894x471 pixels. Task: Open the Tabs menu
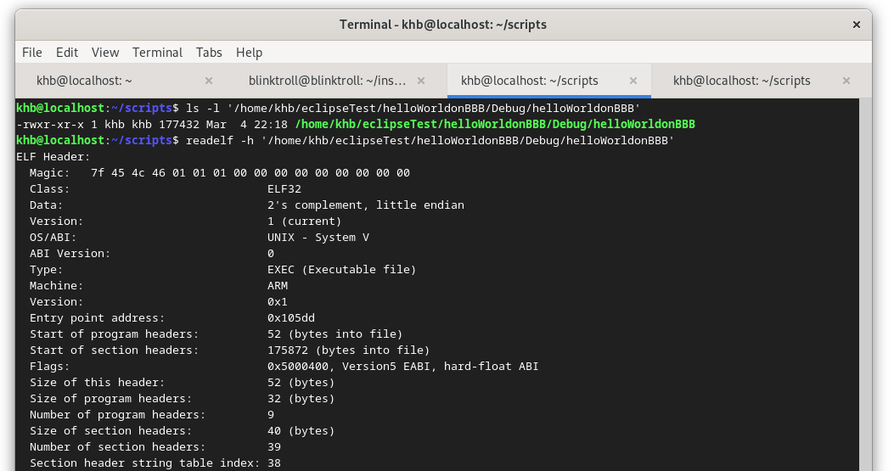209,53
